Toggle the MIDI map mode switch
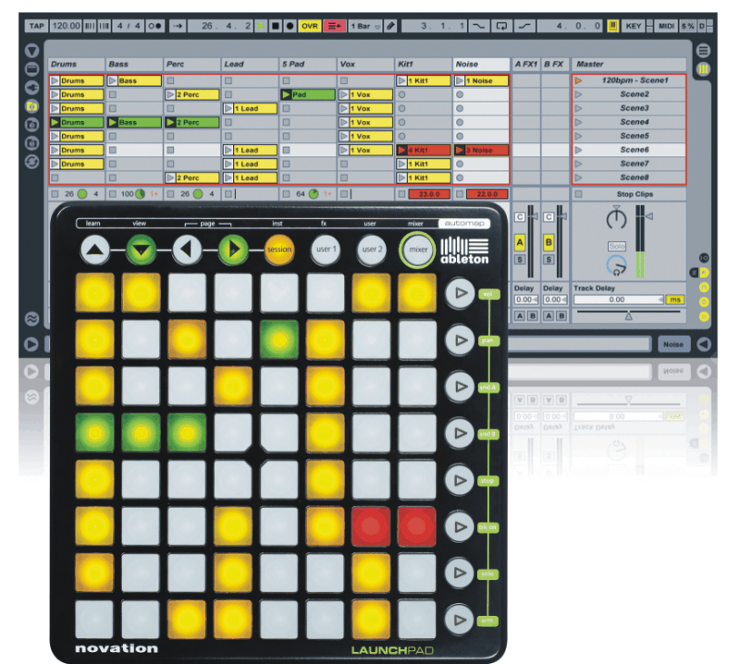Screen dimensions: 740x664 coord(665,26)
